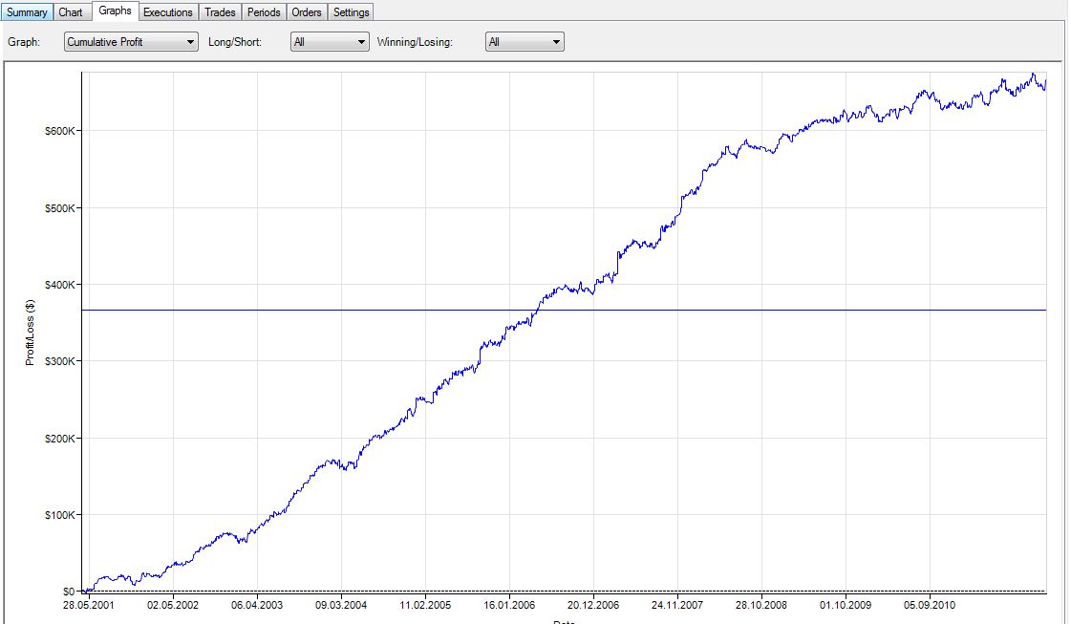Click the $0 y-axis label
This screenshot has width=1071, height=624.
[x=68, y=592]
